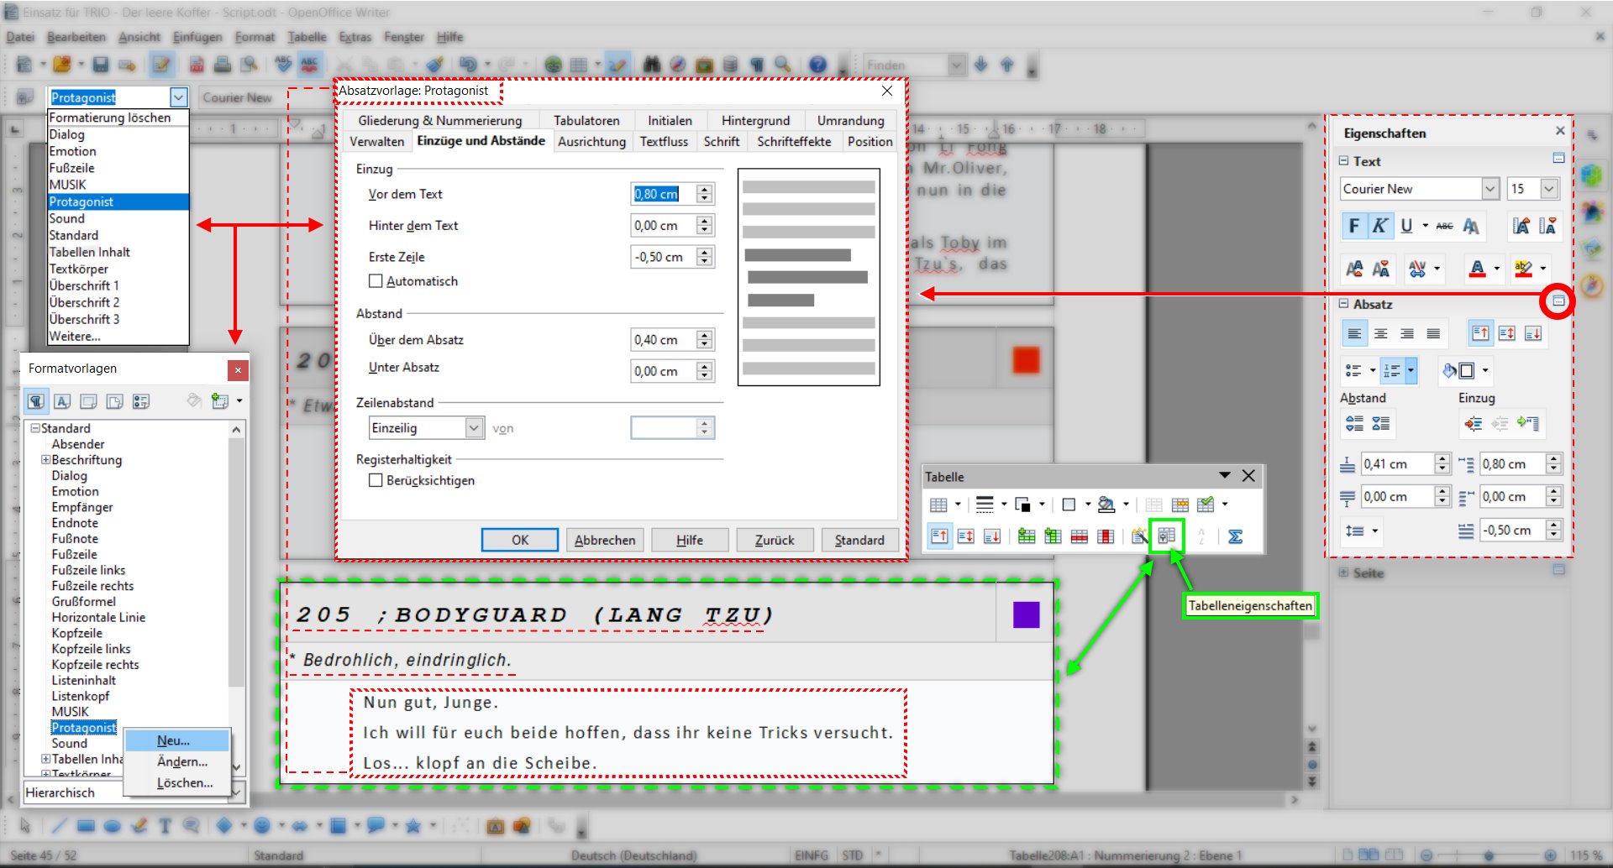Toggle Italic (K) in Eigenschaften sidebar
The height and width of the screenshot is (868, 1613).
pyautogui.click(x=1379, y=226)
